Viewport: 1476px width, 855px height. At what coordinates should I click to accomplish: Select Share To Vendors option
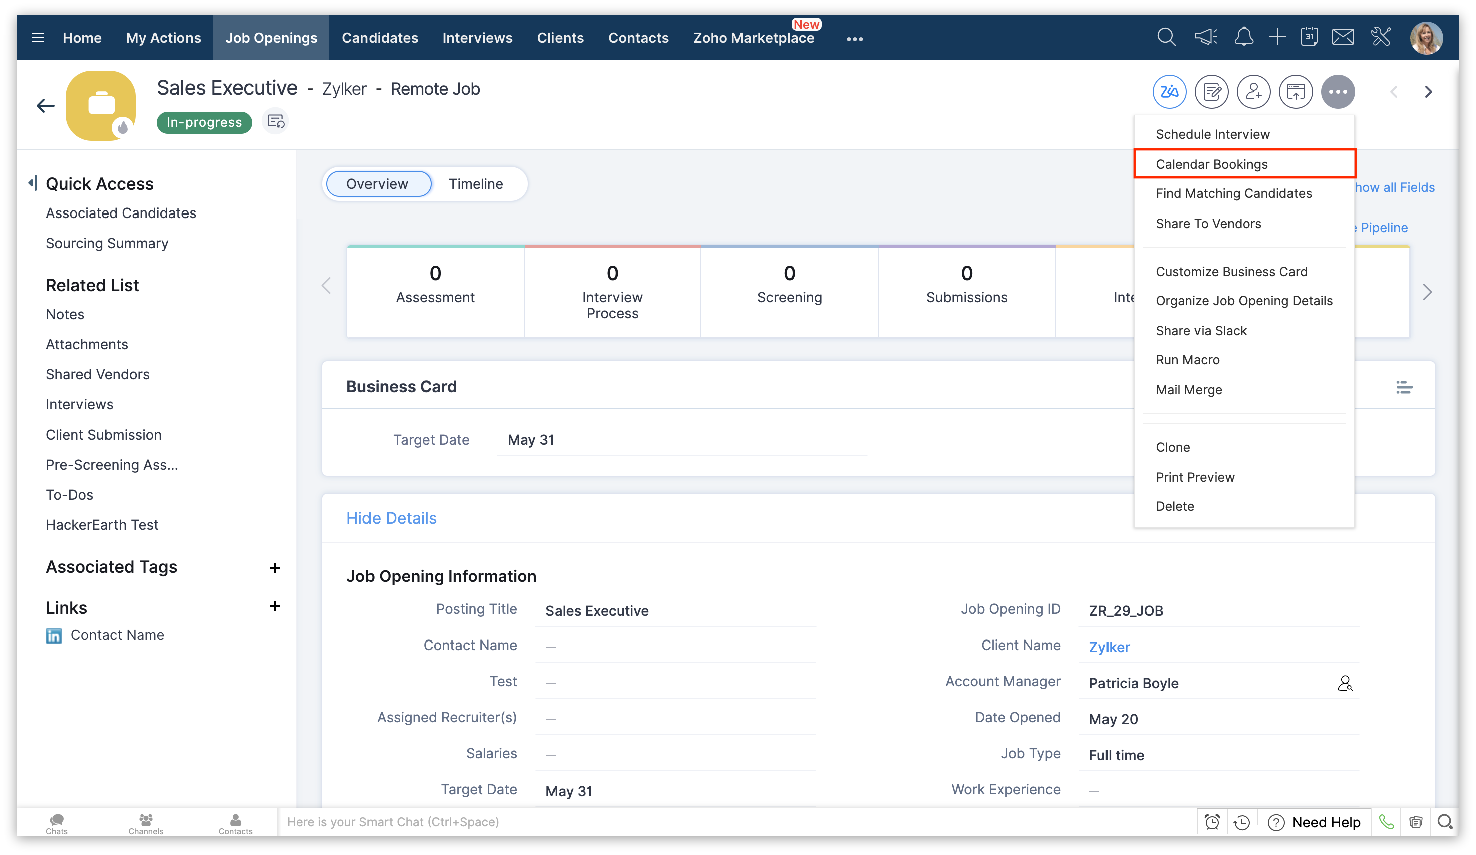pyautogui.click(x=1245, y=224)
